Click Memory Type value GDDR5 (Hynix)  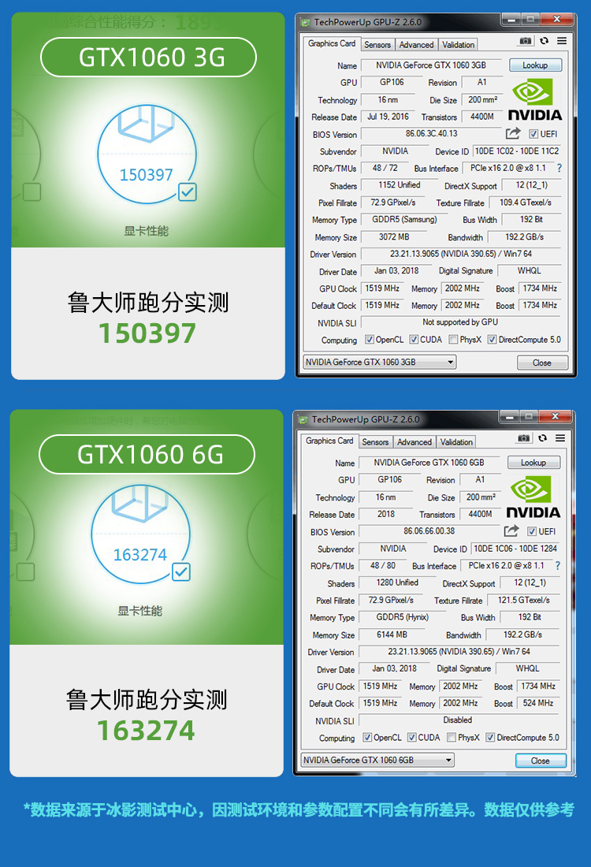click(402, 617)
